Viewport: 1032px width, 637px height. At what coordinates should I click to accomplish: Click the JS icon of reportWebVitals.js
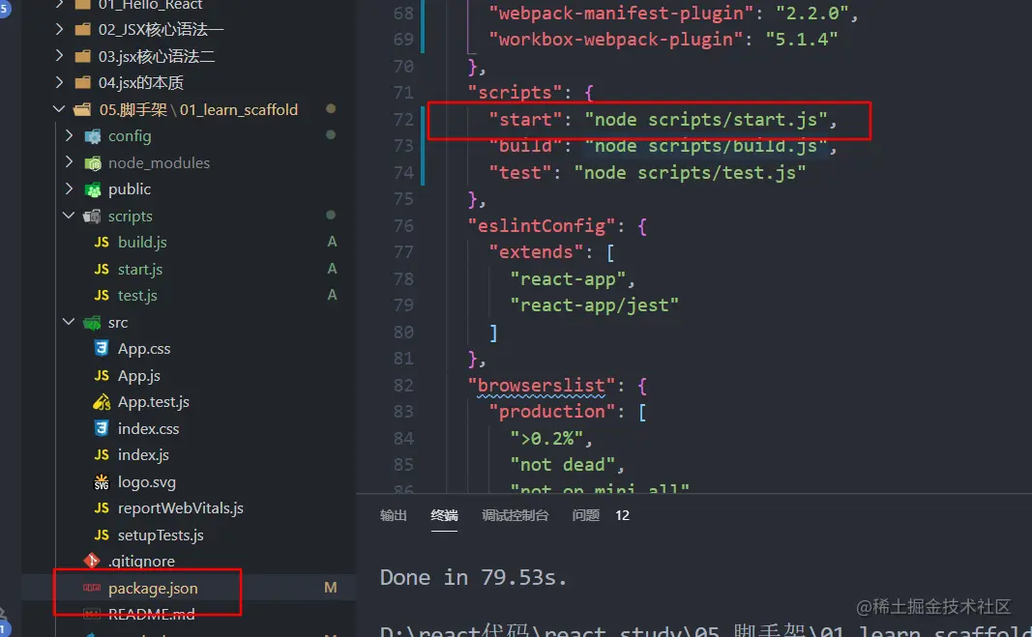coord(102,508)
